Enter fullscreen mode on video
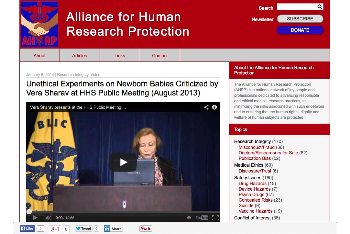The height and width of the screenshot is (234, 350). [x=215, y=218]
